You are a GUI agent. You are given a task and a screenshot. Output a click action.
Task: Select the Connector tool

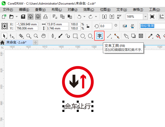pyautogui.click(x=117, y=36)
